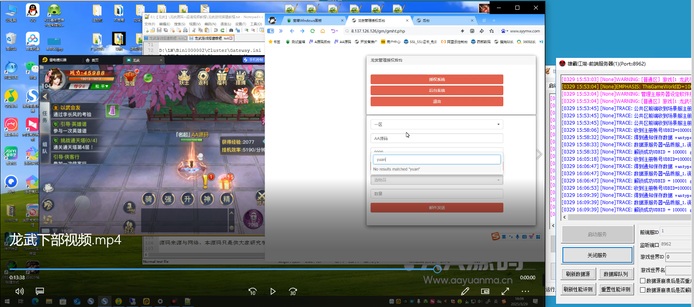The width and height of the screenshot is (694, 307).
Task: Expand the 选物品 item dropdown
Action: click(437, 180)
